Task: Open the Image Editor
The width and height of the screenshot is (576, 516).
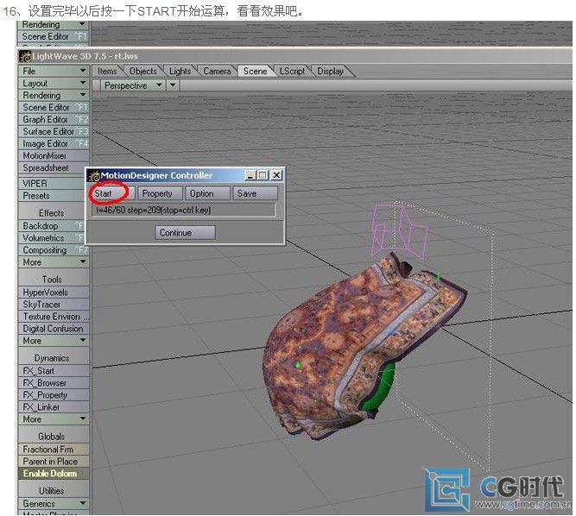Action: tap(54, 143)
